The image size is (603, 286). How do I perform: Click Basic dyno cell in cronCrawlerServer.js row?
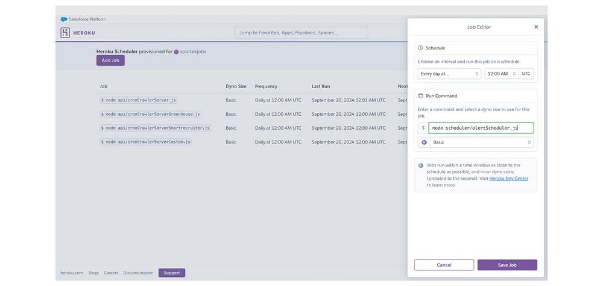pos(231,100)
